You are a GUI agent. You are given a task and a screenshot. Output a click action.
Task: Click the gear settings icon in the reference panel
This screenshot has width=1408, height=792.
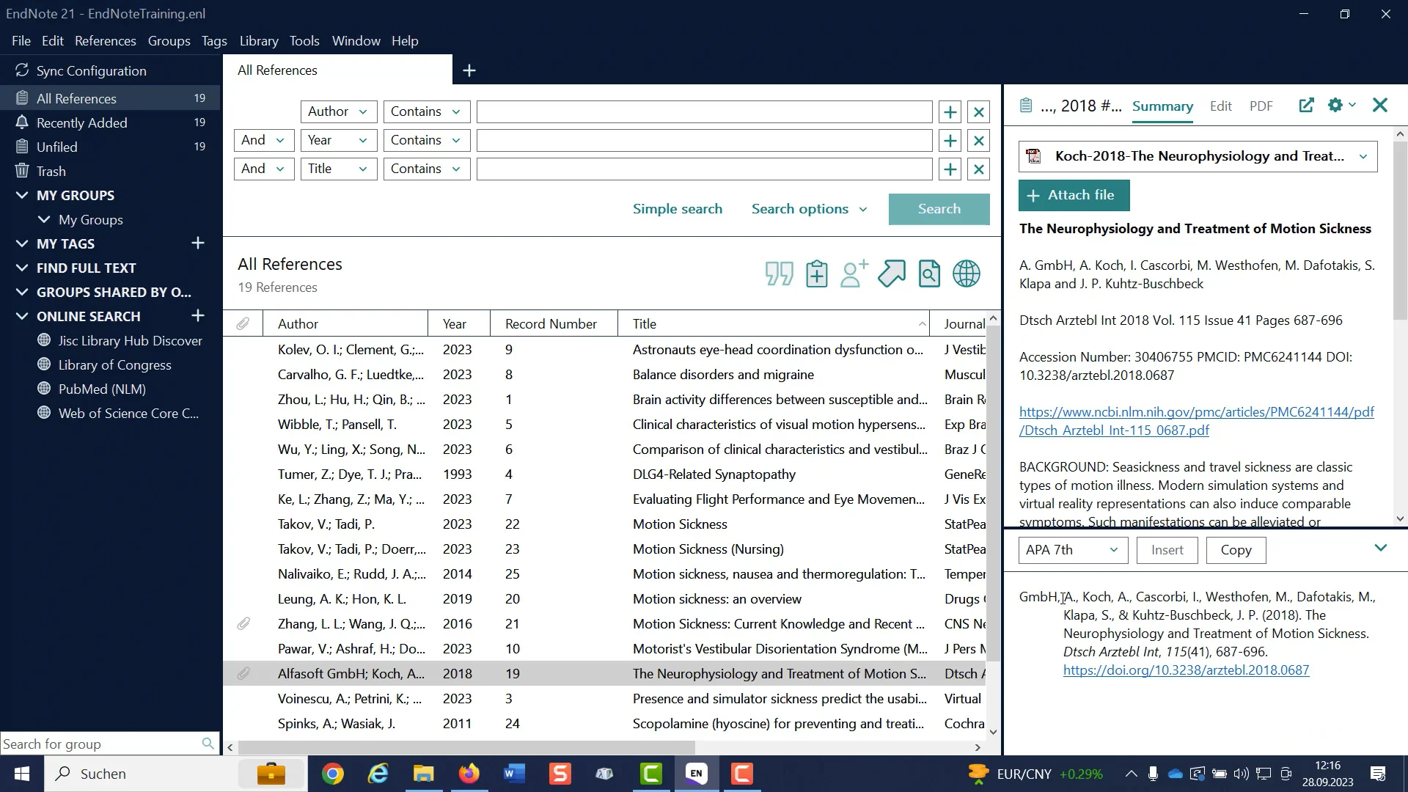tap(1335, 106)
